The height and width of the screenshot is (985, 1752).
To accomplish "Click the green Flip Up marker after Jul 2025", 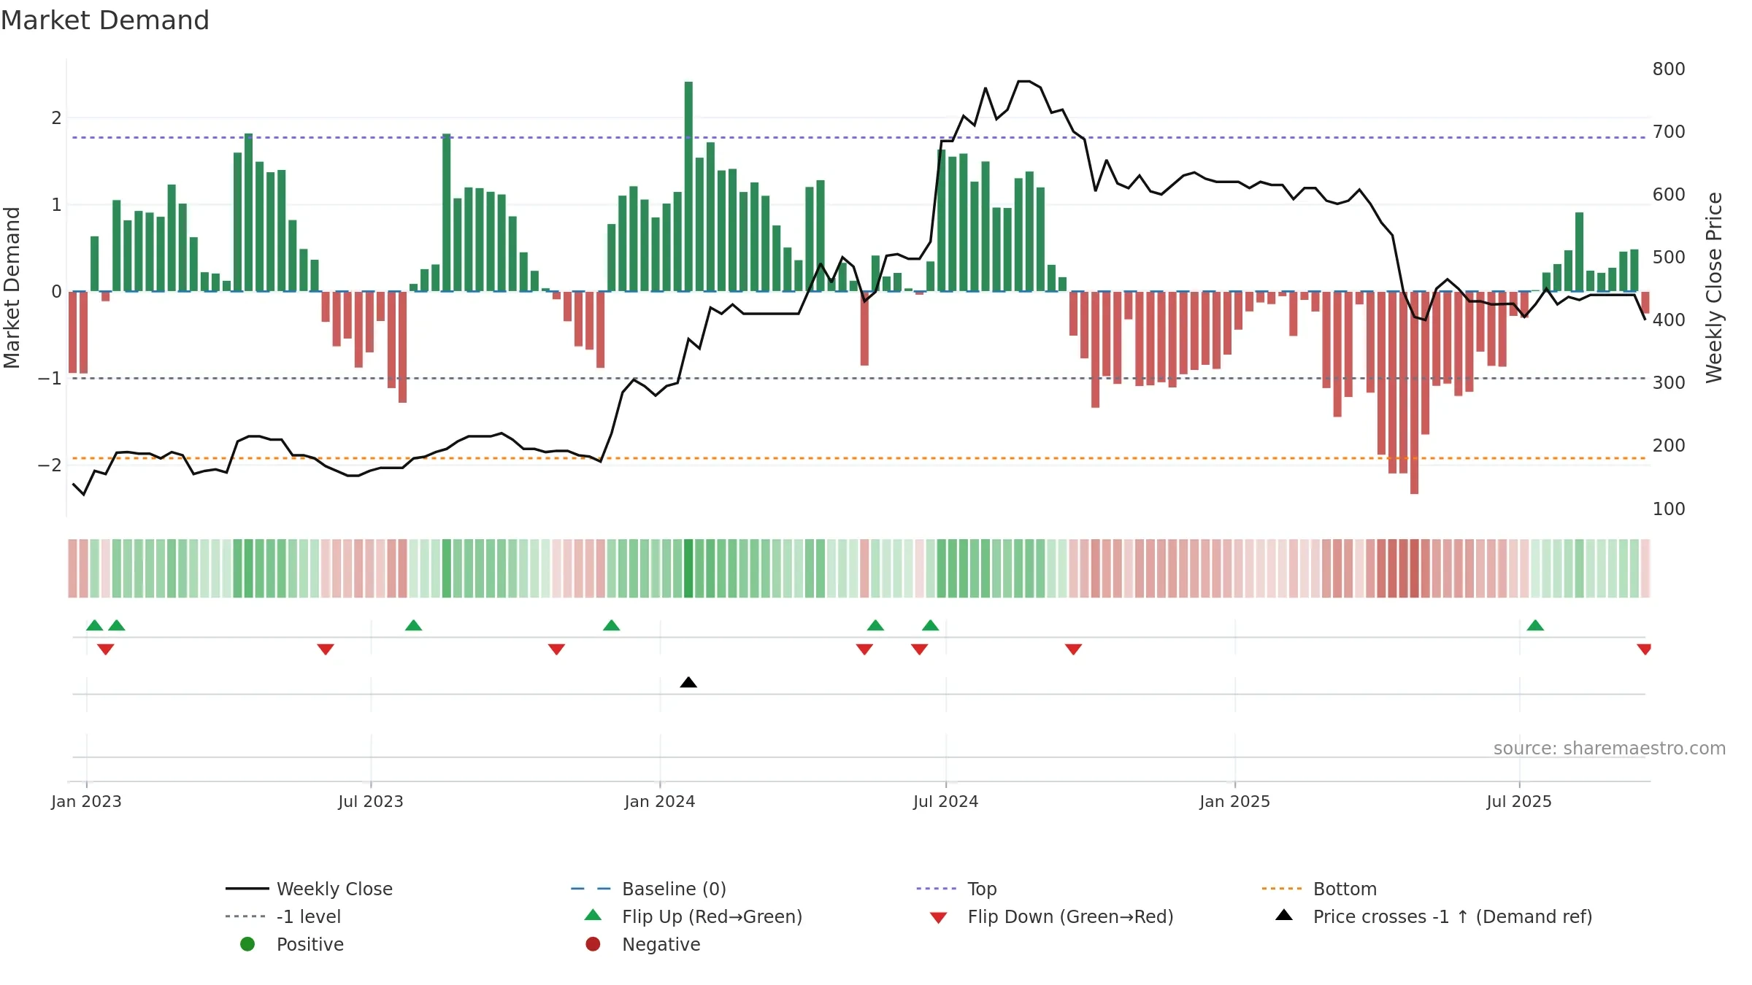I will [1535, 625].
